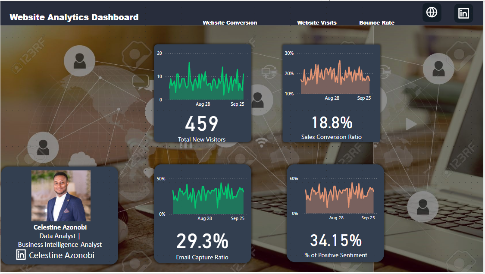Click the Website Analytics Dashboard title

(x=74, y=17)
